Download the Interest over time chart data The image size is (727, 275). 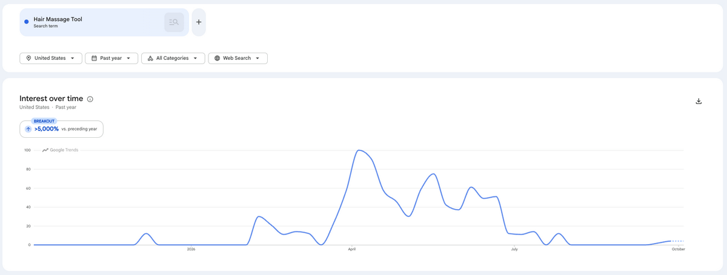point(699,101)
